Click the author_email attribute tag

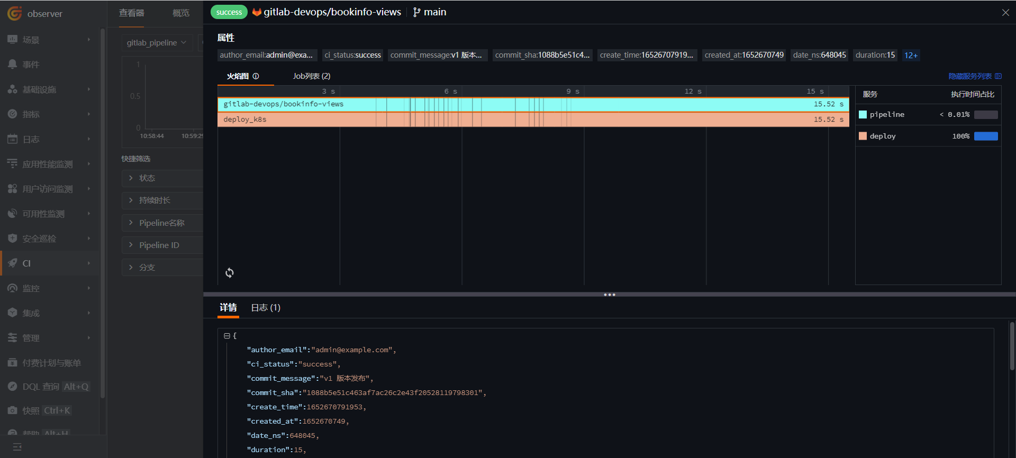pos(266,55)
